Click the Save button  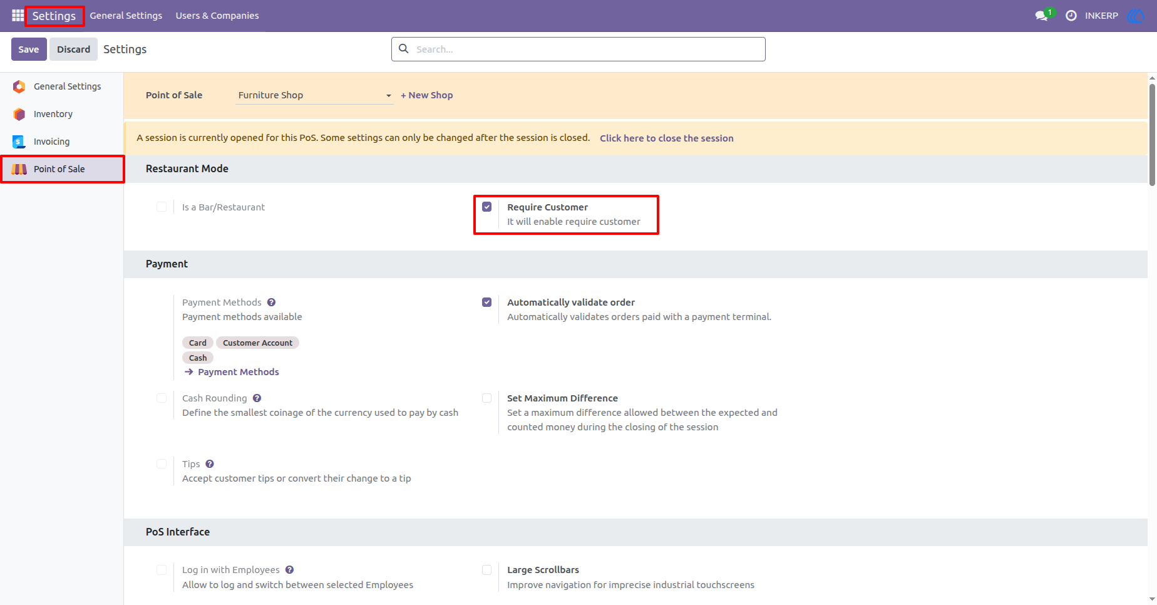coord(29,49)
